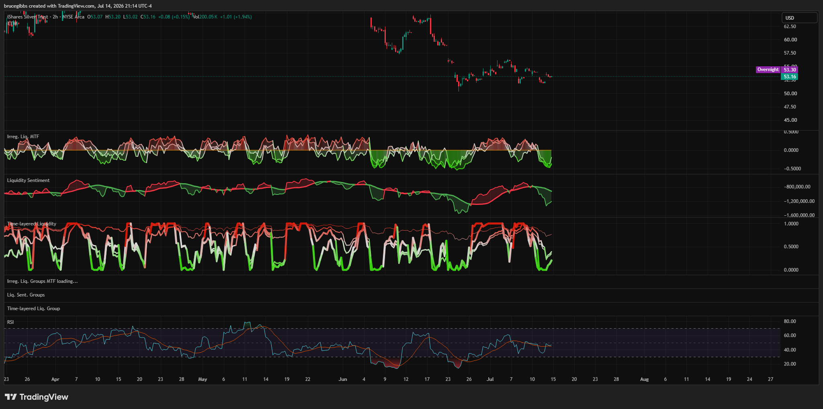Screen dimensions: 823x409
Task: Select the RSI indicator title
Action: (x=10, y=322)
